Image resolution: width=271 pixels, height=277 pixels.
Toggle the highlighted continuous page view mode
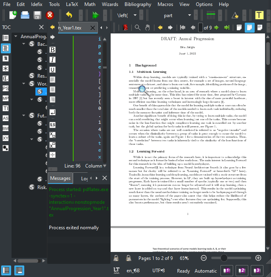[250, 27]
